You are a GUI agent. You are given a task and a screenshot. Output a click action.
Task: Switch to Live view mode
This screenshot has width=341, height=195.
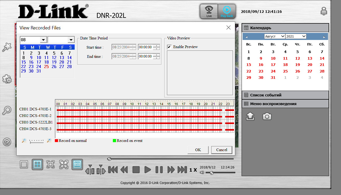[209, 11]
